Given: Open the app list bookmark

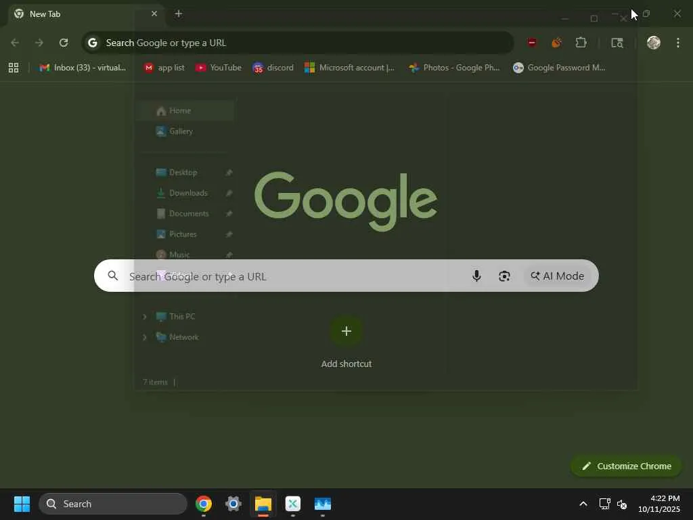Looking at the screenshot, I should pos(164,68).
